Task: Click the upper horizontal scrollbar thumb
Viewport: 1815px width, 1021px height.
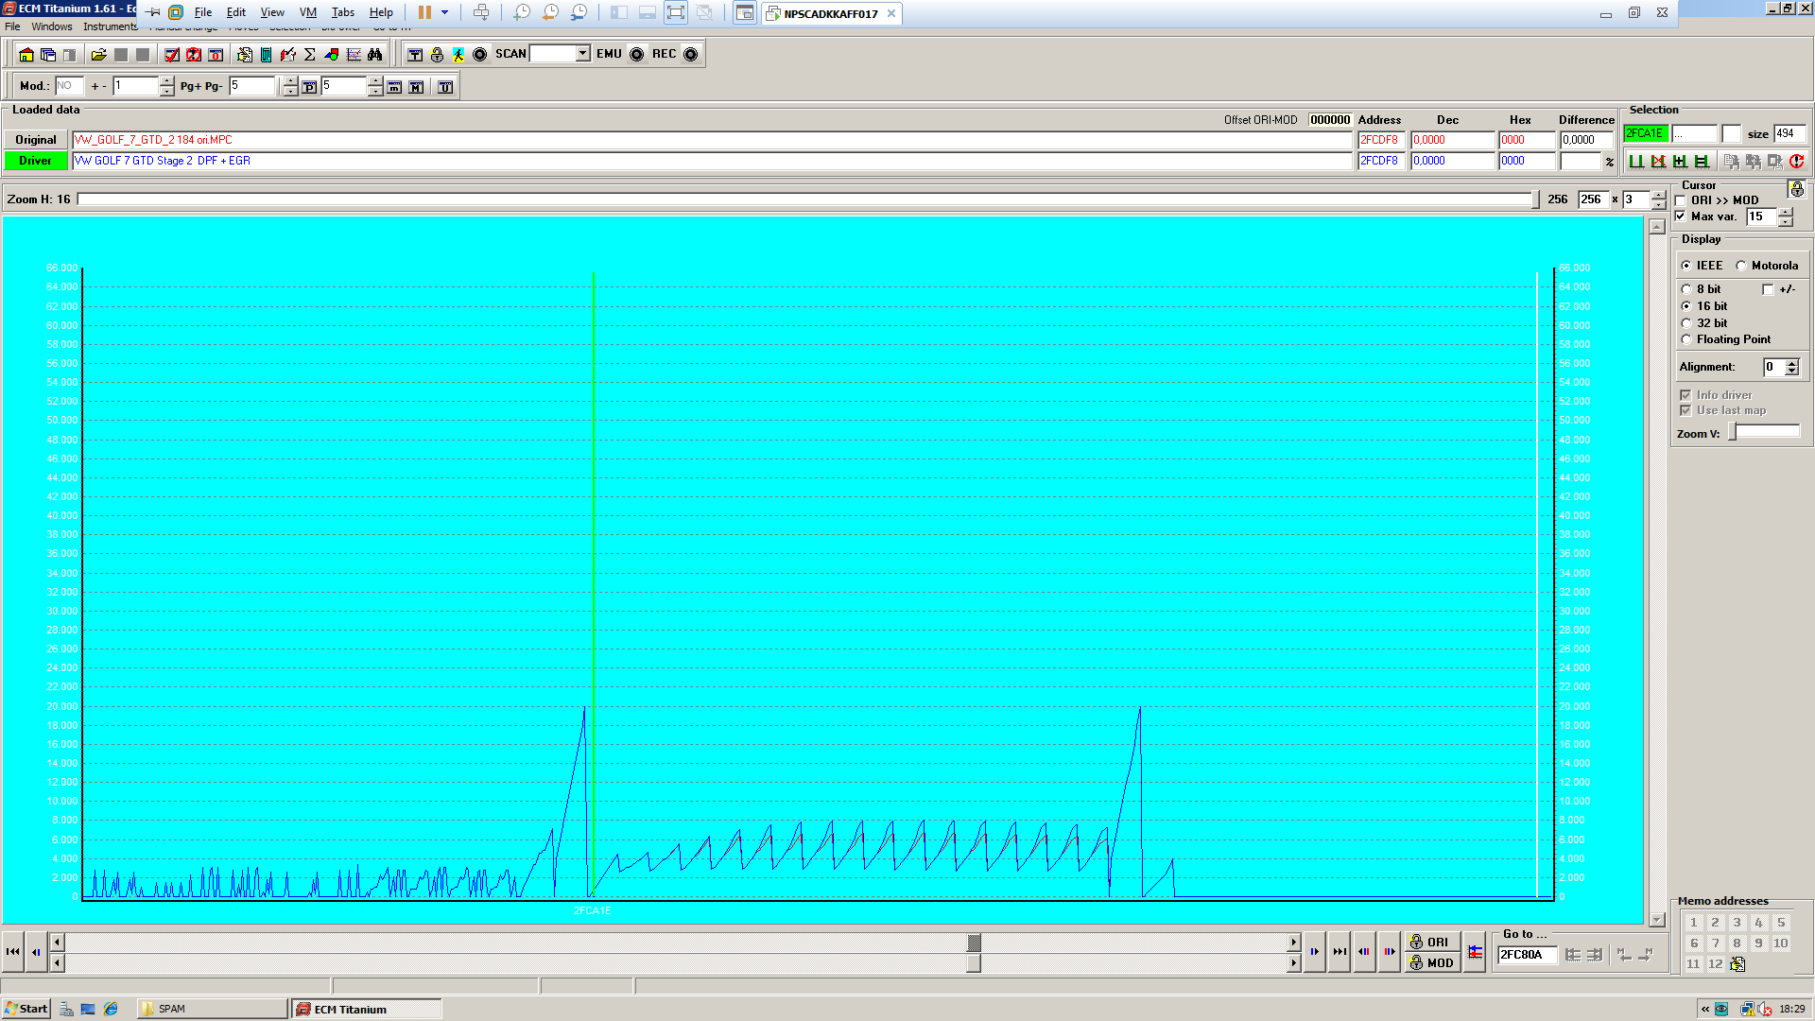Action: click(x=974, y=943)
